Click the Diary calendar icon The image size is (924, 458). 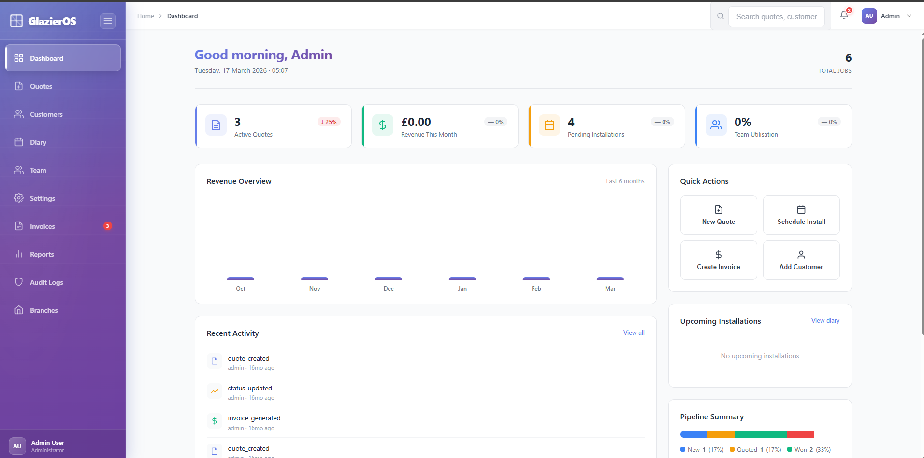pos(18,142)
